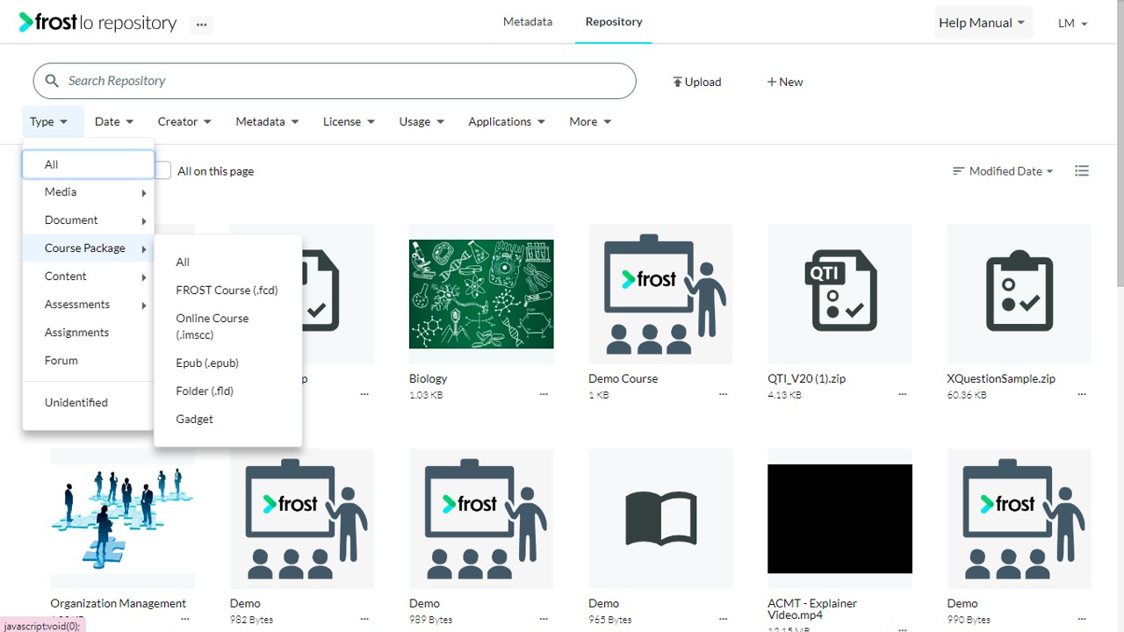Viewport: 1124px width, 632px height.
Task: Open the ellipsis menu beside repository title
Action: [x=202, y=25]
